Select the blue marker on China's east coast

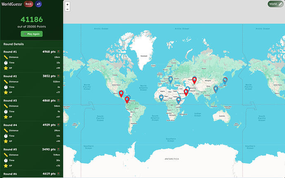pyautogui.click(x=216, y=89)
